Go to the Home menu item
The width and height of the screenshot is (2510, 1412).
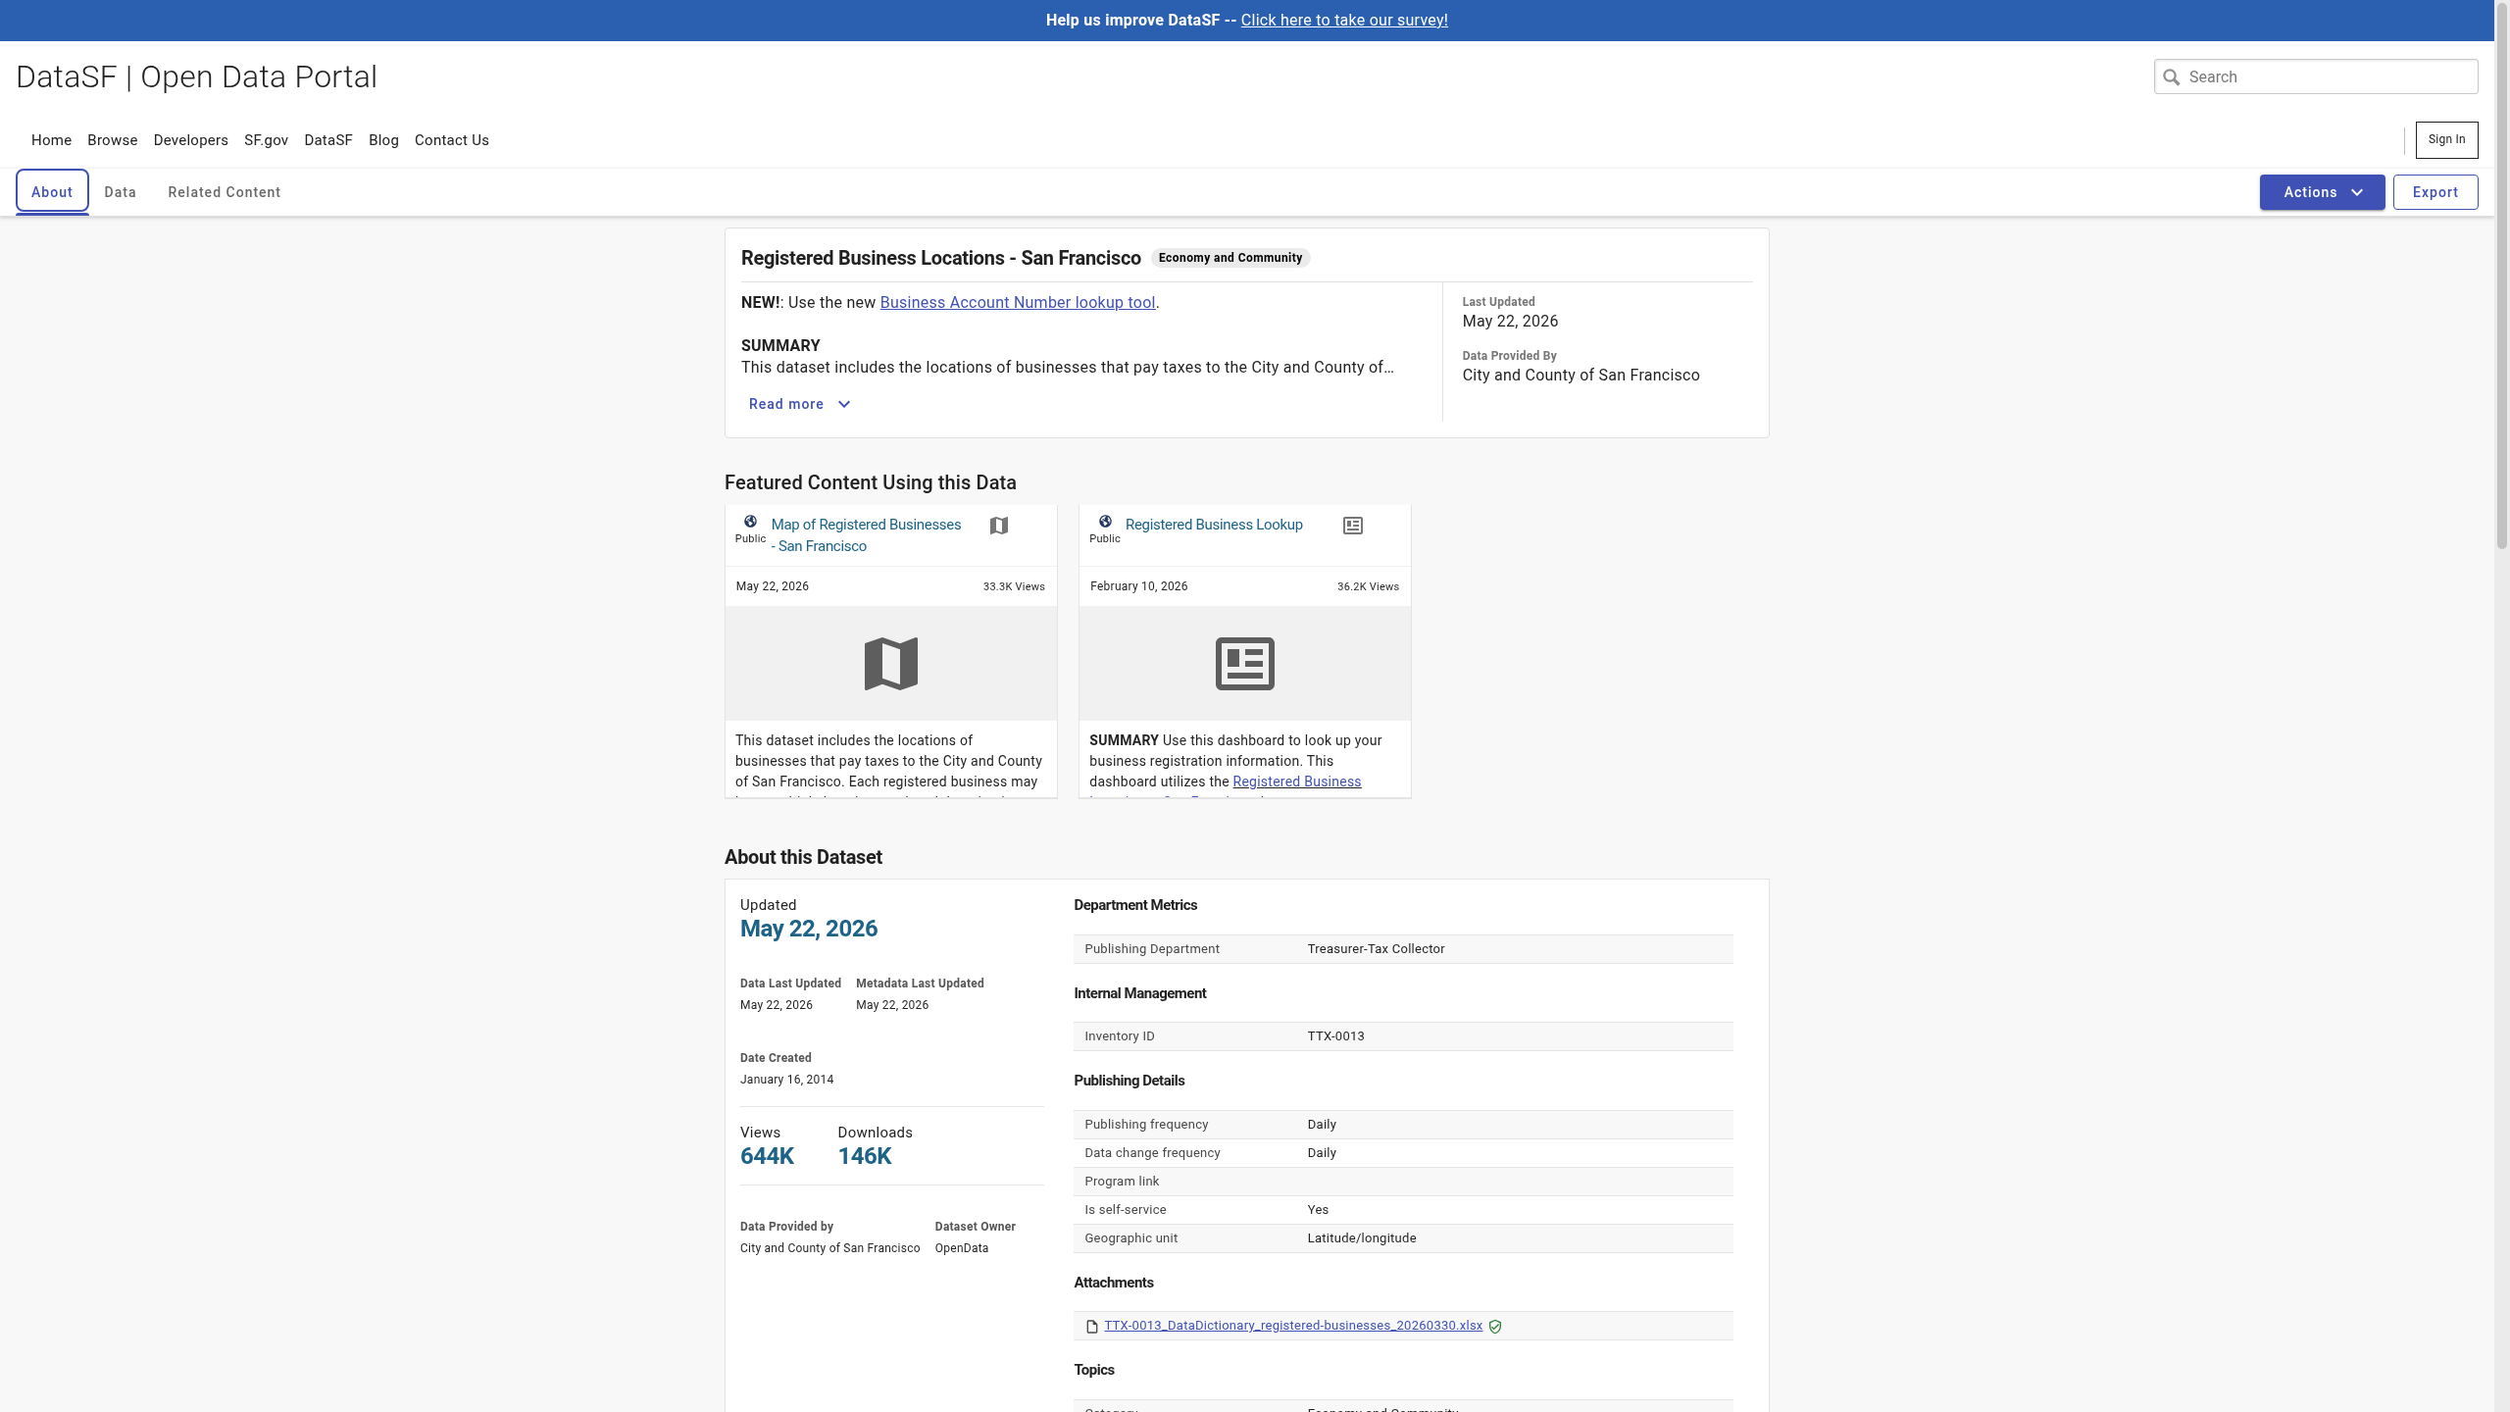(x=51, y=140)
